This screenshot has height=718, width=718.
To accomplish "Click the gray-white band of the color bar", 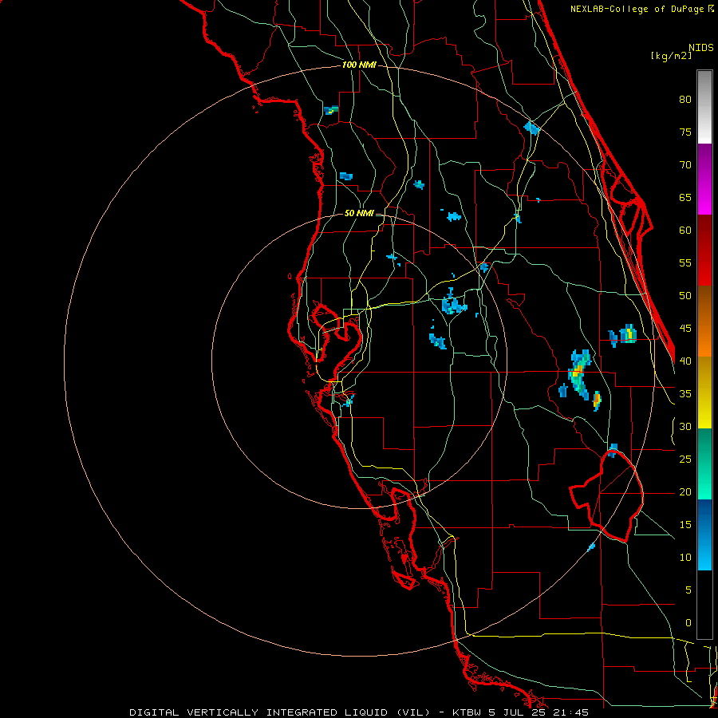I will point(704,107).
